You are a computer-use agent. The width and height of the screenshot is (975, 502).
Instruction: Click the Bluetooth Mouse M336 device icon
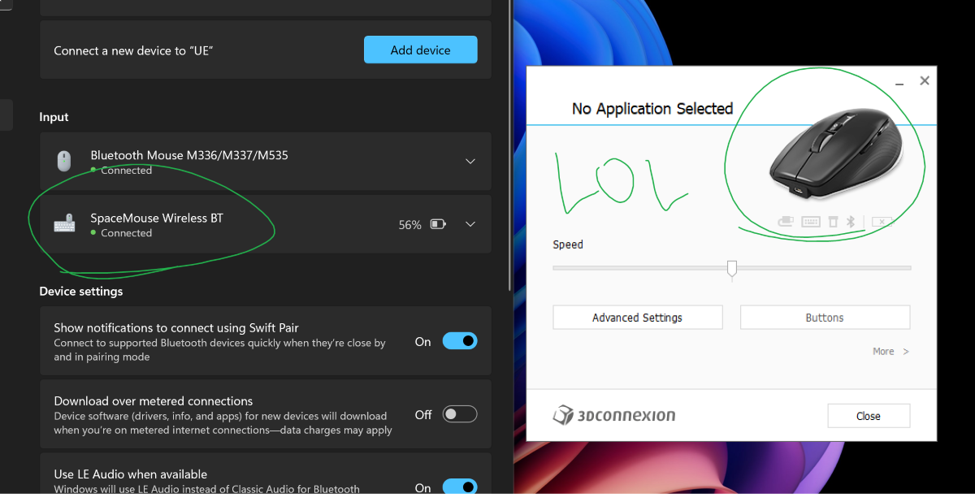tap(64, 161)
